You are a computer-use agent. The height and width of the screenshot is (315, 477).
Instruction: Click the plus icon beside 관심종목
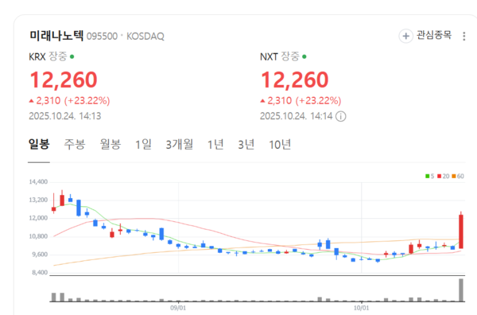405,37
